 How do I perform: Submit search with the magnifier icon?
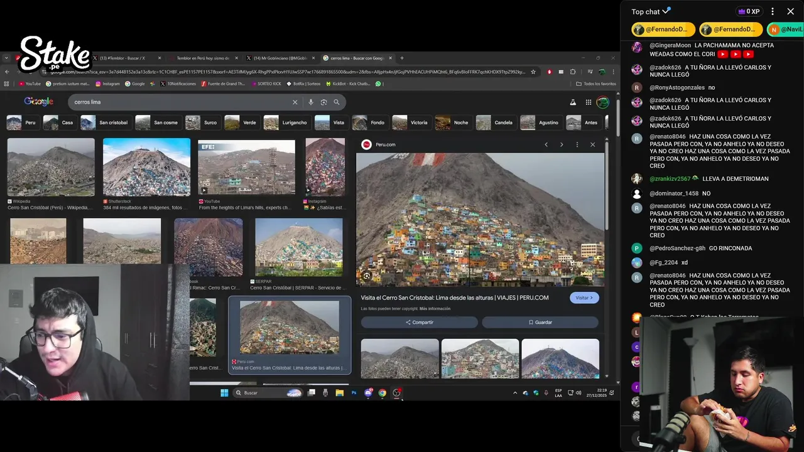click(337, 102)
